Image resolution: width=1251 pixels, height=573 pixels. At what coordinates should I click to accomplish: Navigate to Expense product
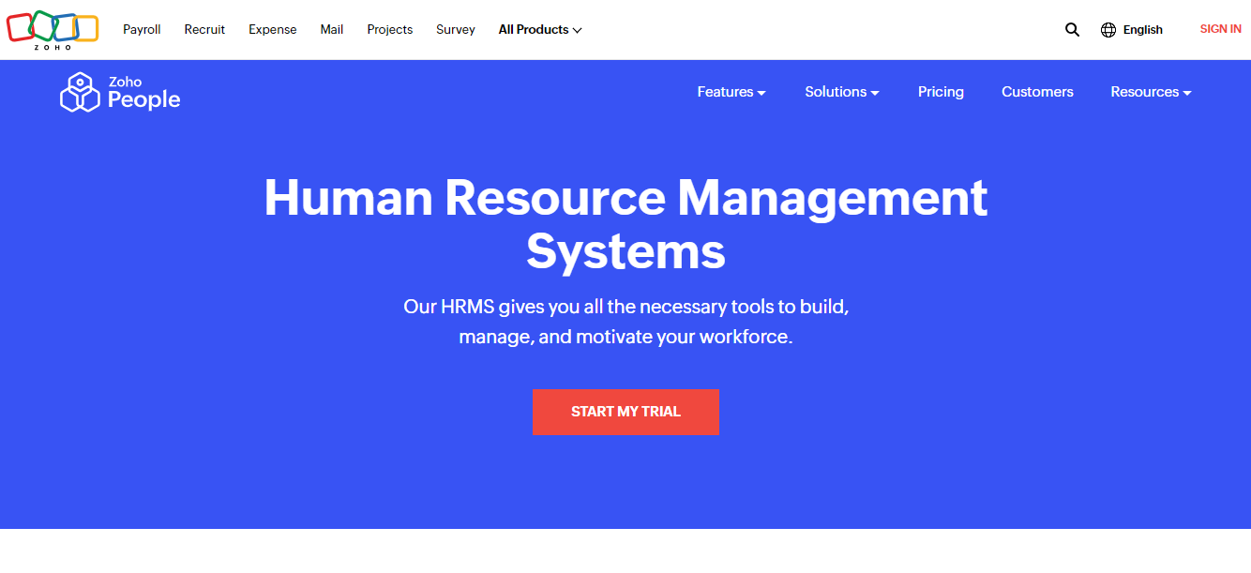[272, 30]
